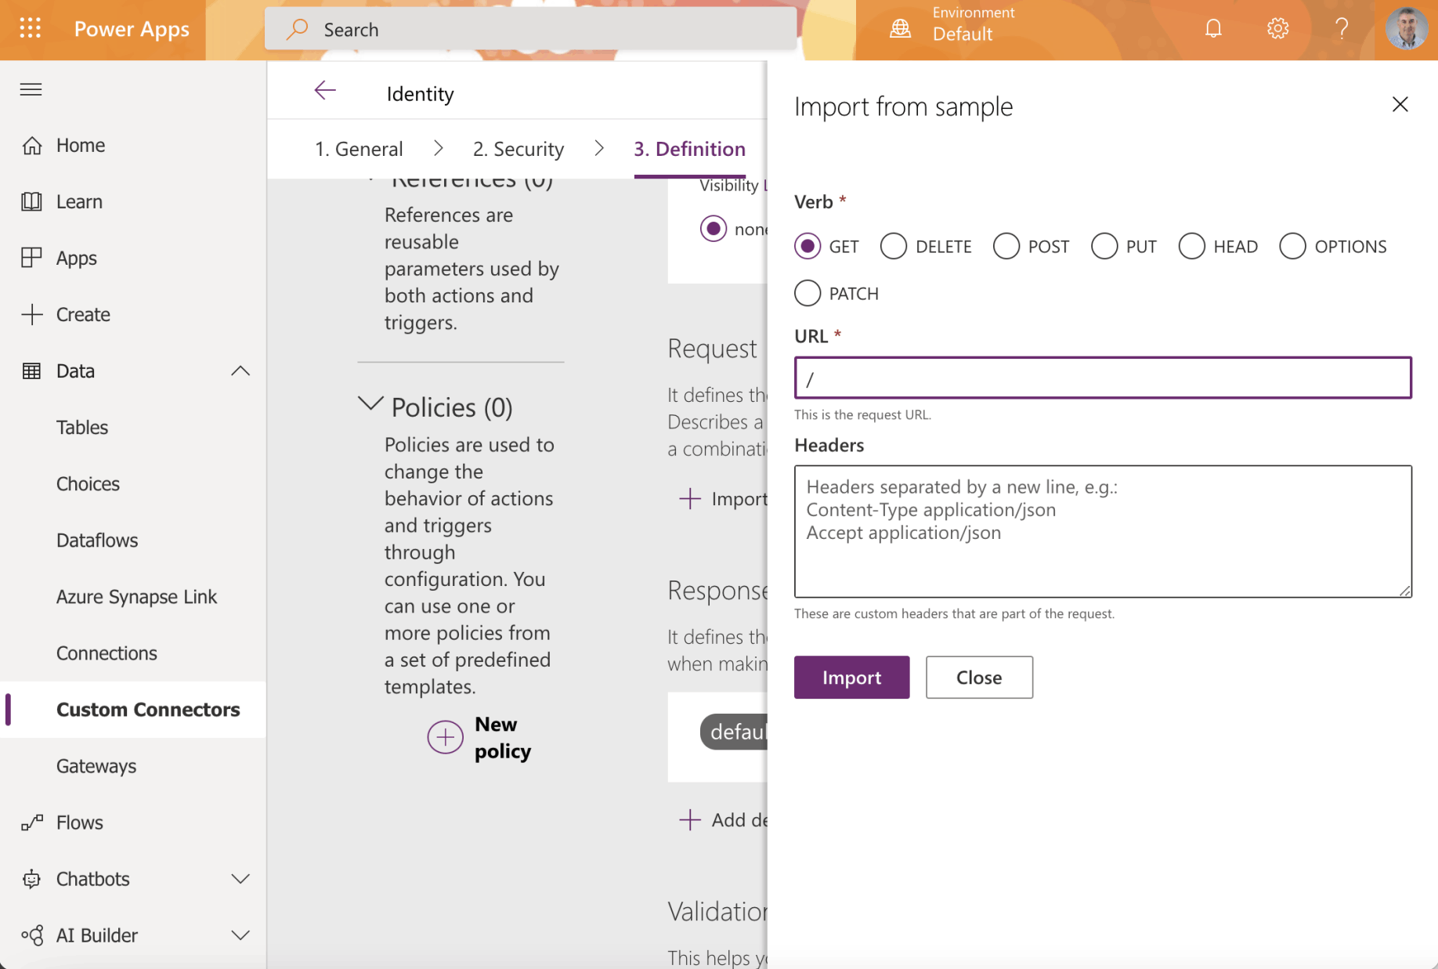Click the New policy plus circle icon

coord(445,737)
